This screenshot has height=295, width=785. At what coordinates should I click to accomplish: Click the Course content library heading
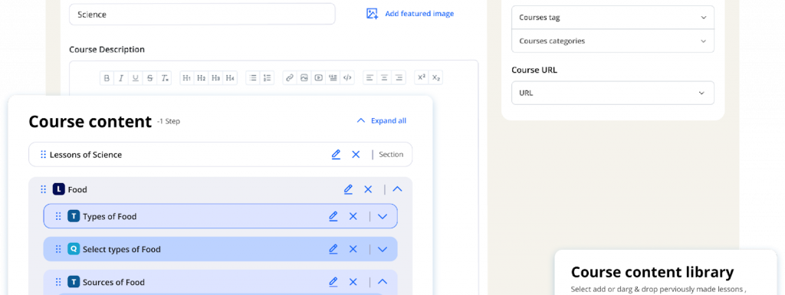coord(652,272)
